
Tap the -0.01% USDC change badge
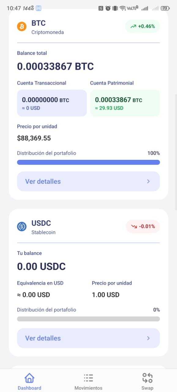coord(143,226)
